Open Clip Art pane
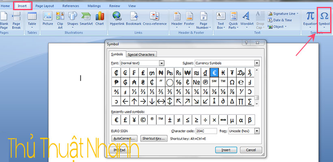 click(60, 20)
